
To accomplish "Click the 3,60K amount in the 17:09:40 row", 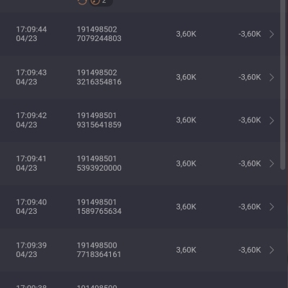I will pyautogui.click(x=186, y=207).
